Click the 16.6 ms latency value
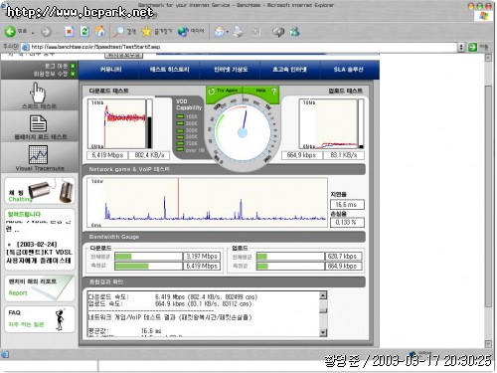Screen dimensions: 497x373 coord(347,205)
